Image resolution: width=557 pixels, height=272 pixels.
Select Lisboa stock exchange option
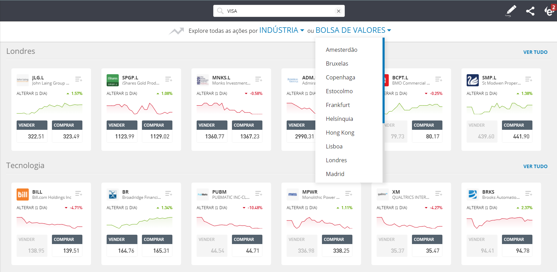click(x=334, y=146)
